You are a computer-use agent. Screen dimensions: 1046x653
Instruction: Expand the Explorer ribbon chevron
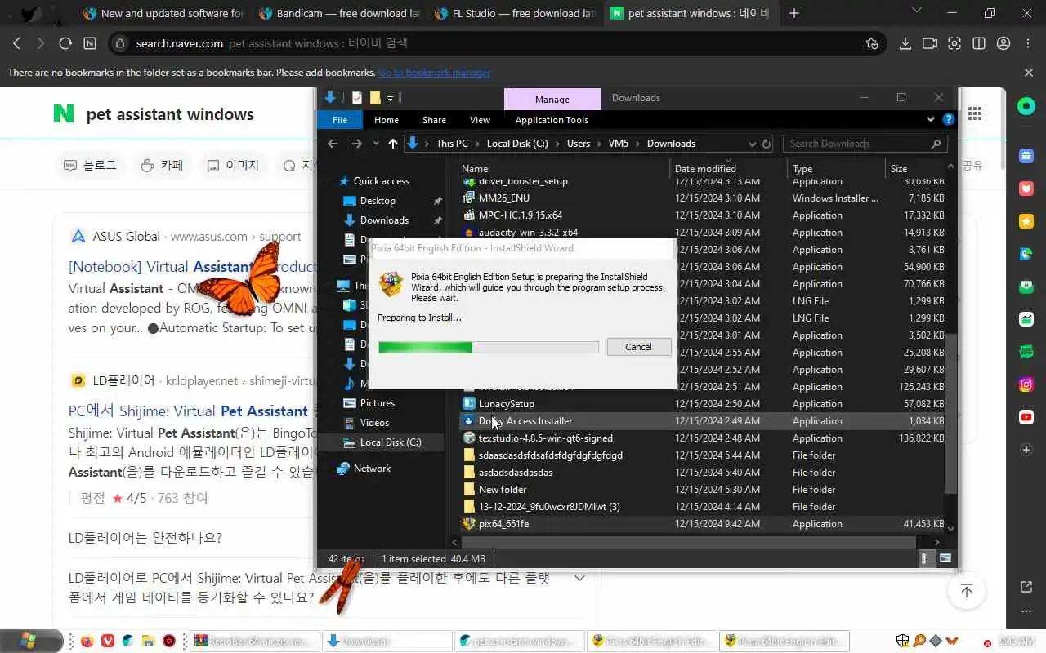(931, 119)
